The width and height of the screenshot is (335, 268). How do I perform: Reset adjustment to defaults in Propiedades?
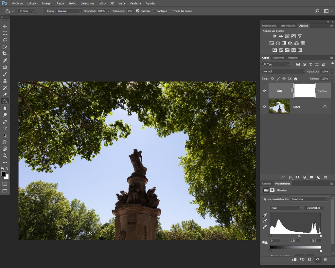[309, 259]
